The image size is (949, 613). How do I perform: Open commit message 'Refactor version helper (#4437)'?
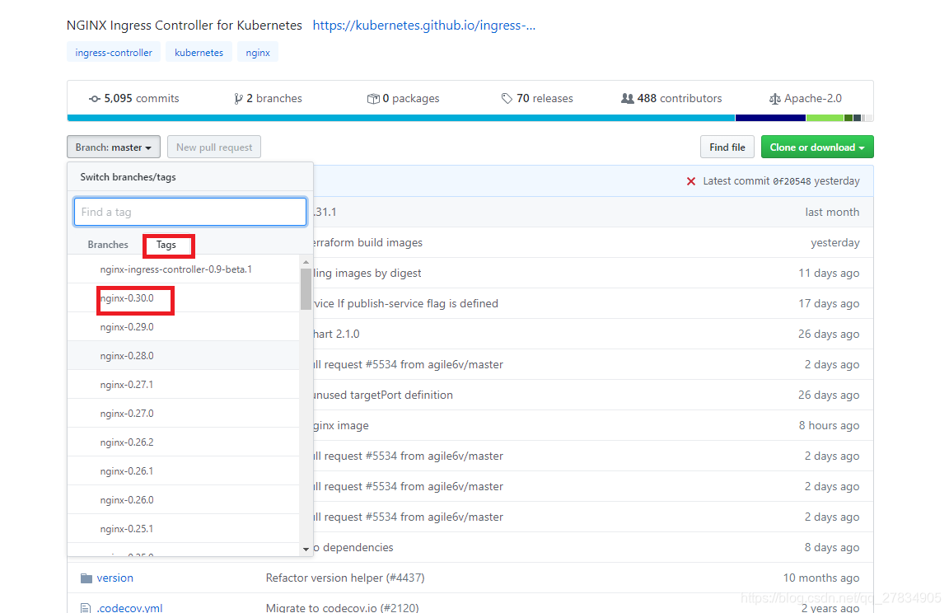click(x=345, y=578)
